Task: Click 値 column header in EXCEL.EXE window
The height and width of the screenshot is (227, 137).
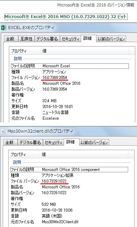Action: click(85, 51)
